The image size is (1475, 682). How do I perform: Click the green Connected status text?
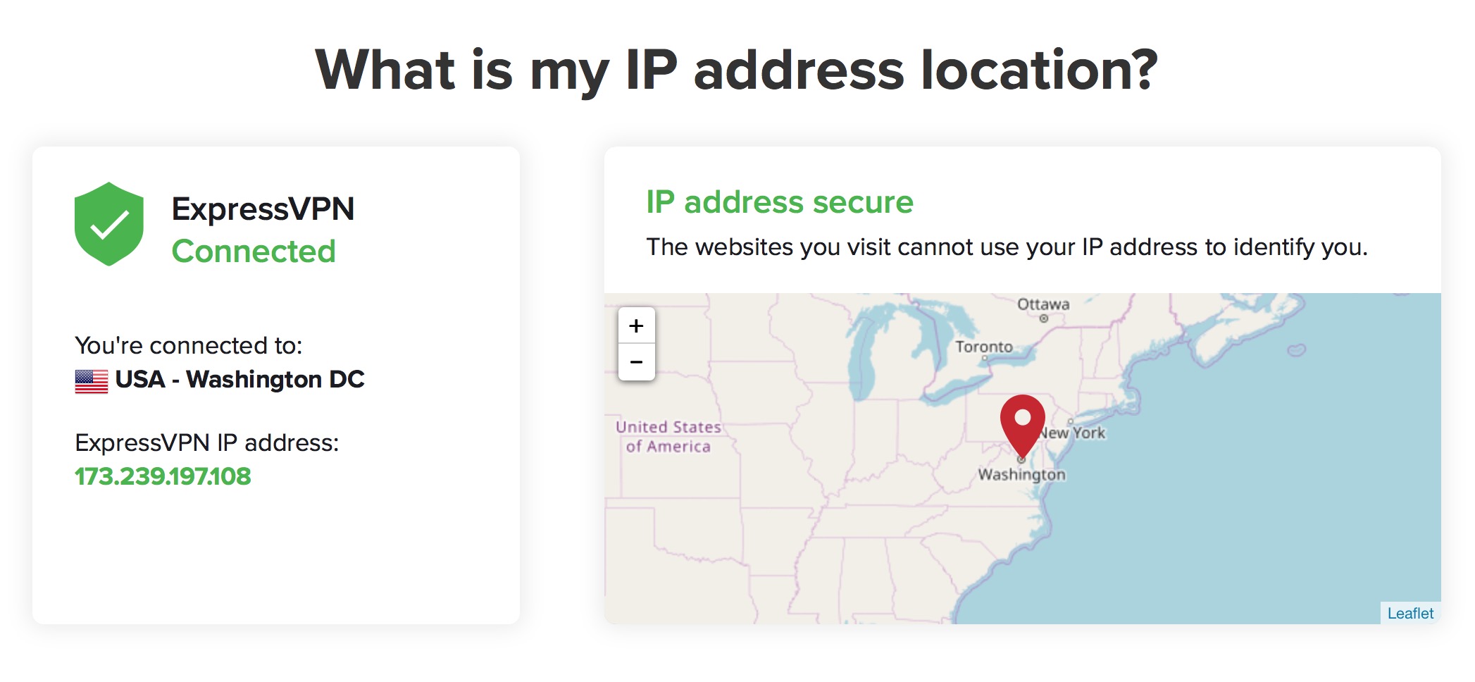coord(254,252)
